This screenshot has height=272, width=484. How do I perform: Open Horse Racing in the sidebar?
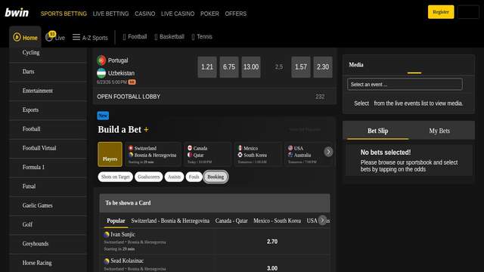point(48,263)
